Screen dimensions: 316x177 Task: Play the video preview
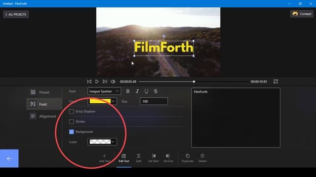97,82
